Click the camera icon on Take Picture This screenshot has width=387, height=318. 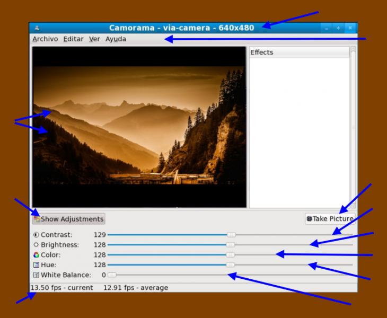[309, 218]
